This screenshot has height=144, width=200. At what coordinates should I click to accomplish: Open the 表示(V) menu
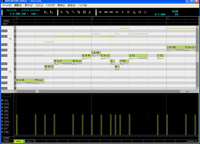click(x=29, y=5)
